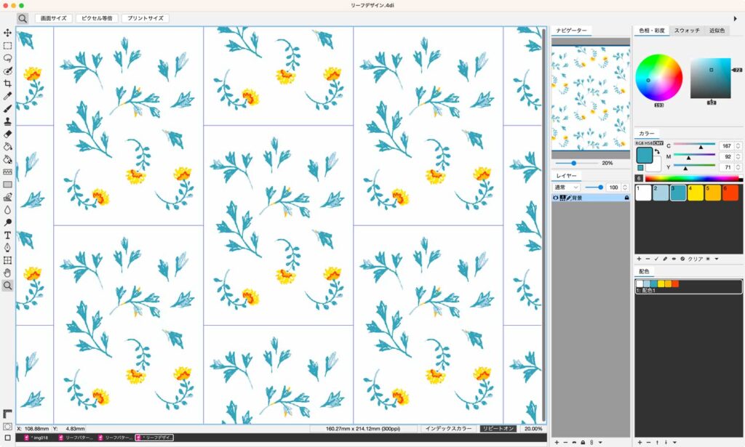745x447 pixels.
Task: Open the 通常 blend mode dropdown
Action: pyautogui.click(x=566, y=188)
